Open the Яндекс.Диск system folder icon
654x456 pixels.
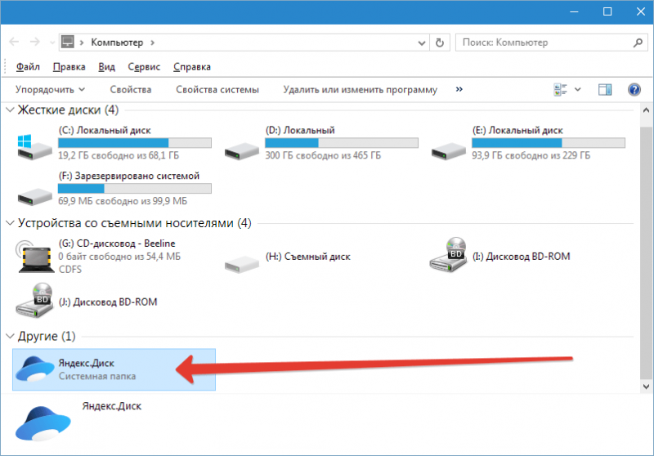34,369
